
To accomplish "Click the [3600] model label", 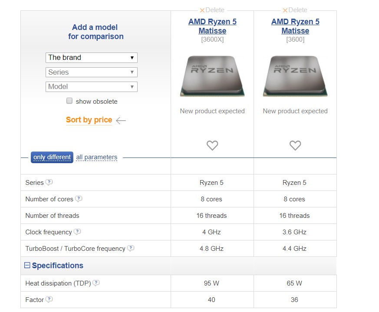I will [295, 39].
